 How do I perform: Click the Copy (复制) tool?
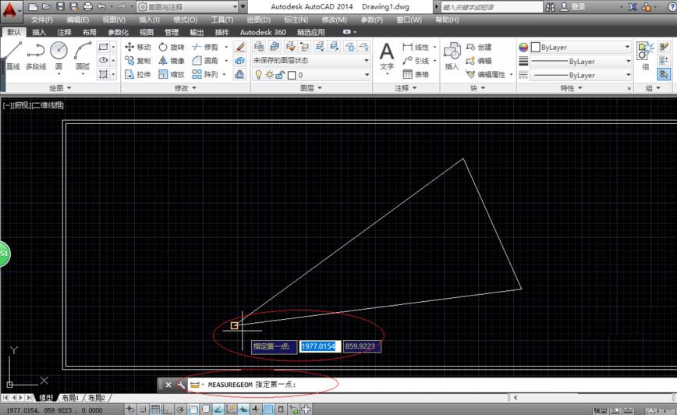pyautogui.click(x=138, y=61)
